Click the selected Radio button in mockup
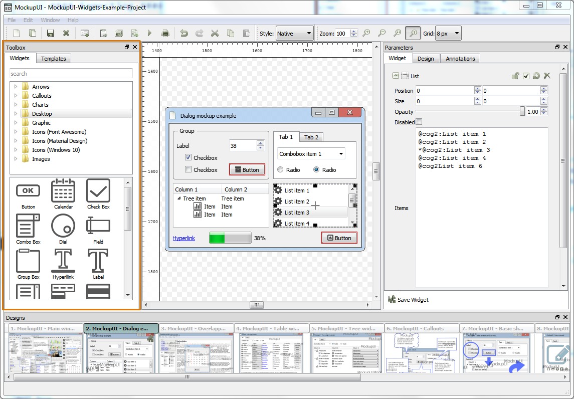 316,169
